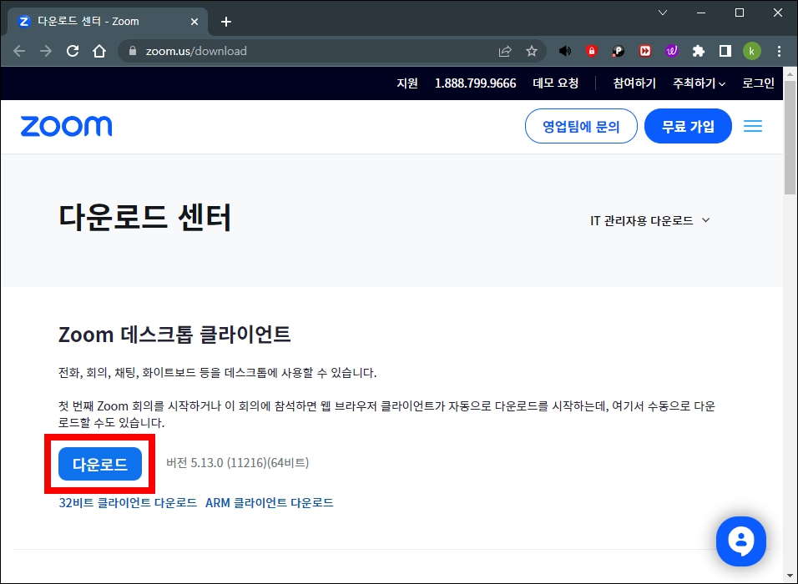The height and width of the screenshot is (584, 798).
Task: Click the 버전 5.13.0 (11216)(64비트) text
Action: pyautogui.click(x=238, y=463)
